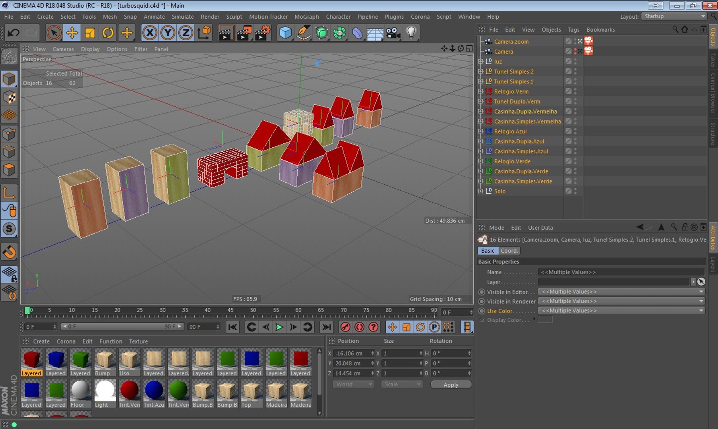Toggle Autokeying red button

(359, 327)
